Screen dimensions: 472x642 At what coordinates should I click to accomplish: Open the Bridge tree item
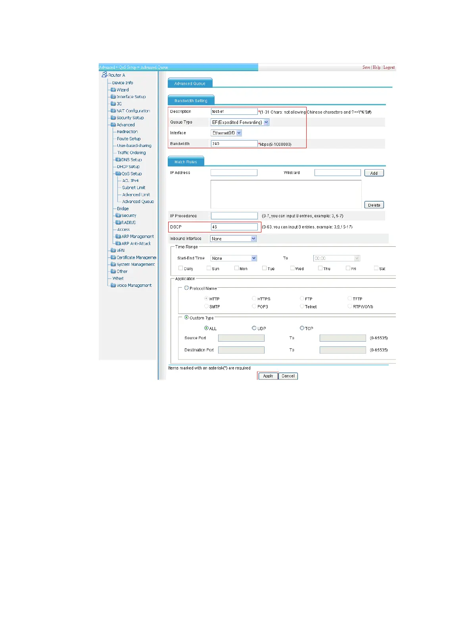point(123,209)
